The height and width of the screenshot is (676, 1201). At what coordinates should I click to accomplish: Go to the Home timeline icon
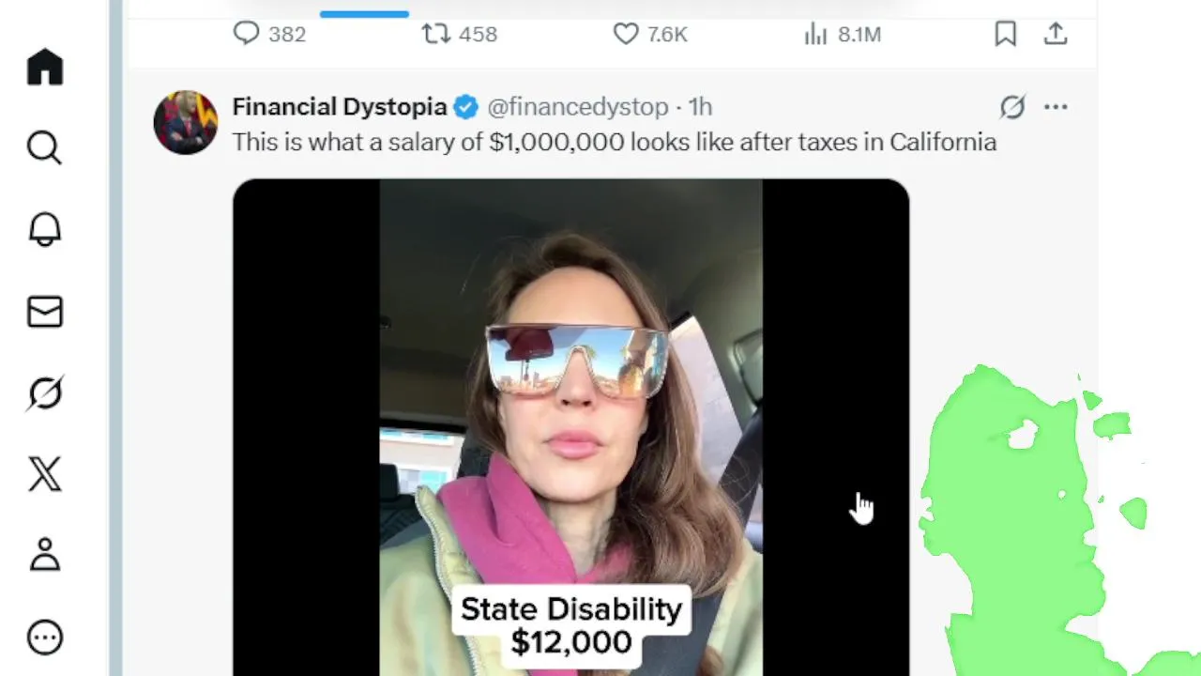[45, 68]
